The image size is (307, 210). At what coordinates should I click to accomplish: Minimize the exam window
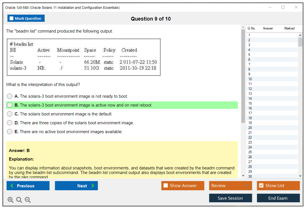coord(270,7)
